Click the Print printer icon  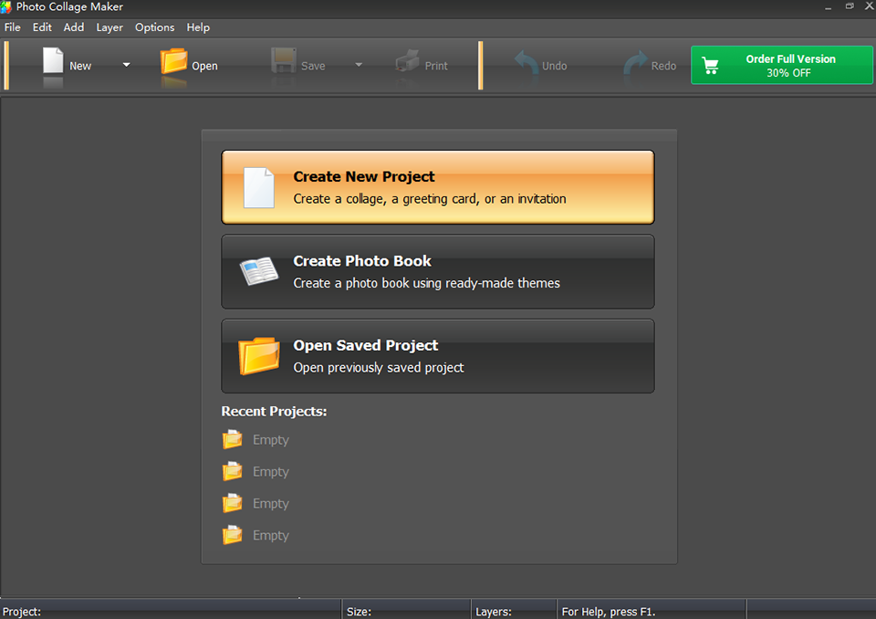click(407, 61)
